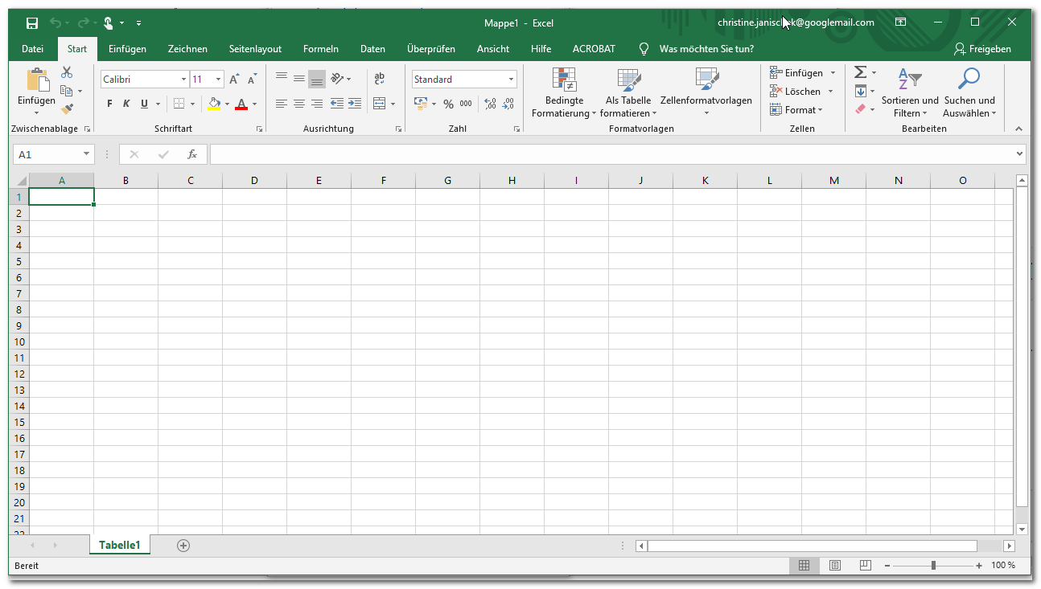
Task: Collapse the ribbon
Action: pyautogui.click(x=1018, y=129)
